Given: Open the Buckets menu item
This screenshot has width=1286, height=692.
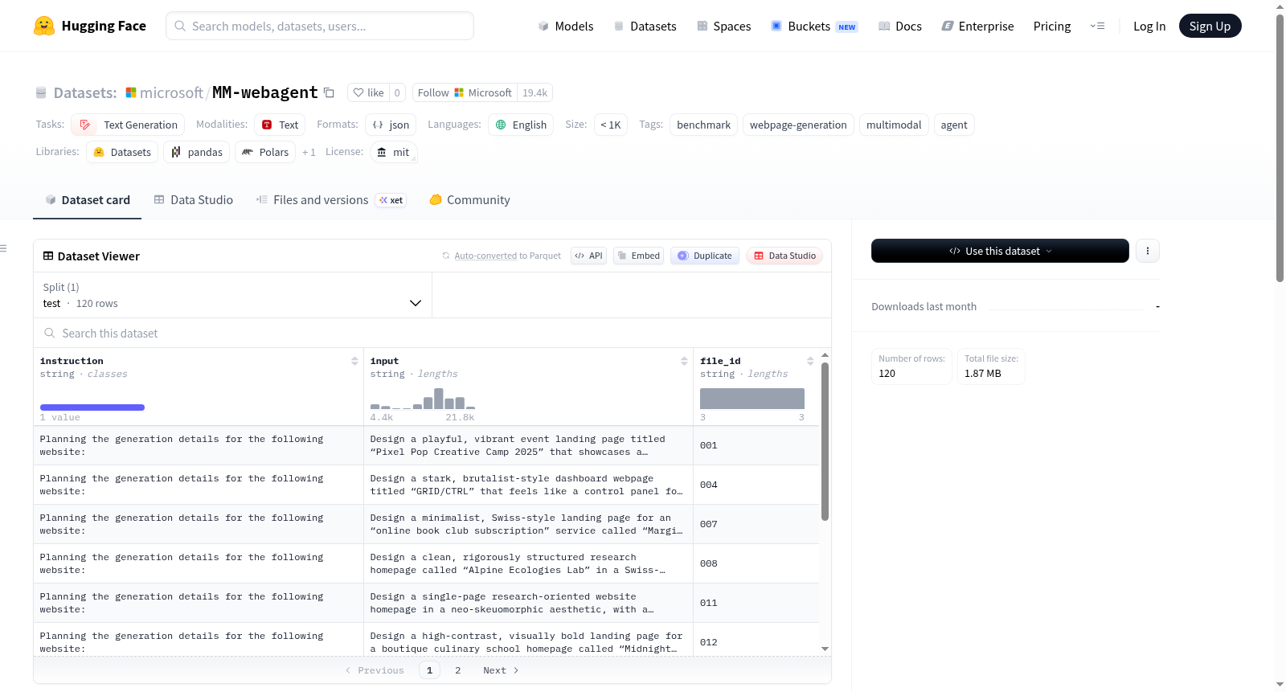Looking at the screenshot, I should pos(814,26).
